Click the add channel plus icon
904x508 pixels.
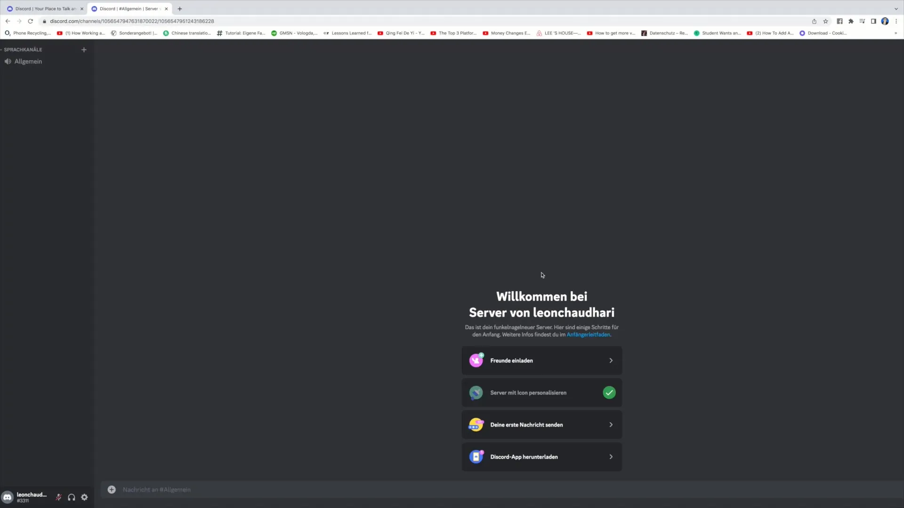click(83, 49)
